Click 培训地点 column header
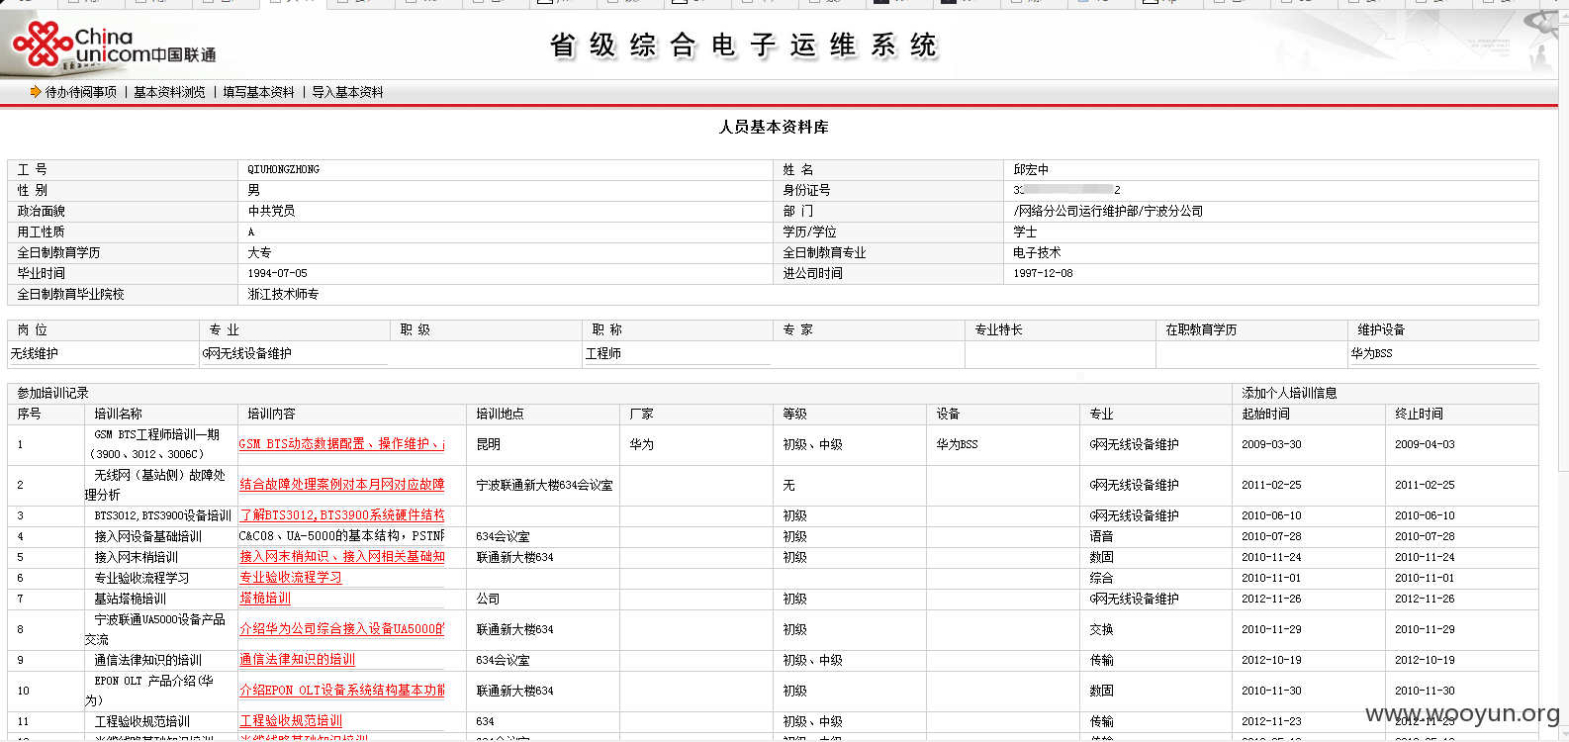This screenshot has width=1569, height=742. 500,414
